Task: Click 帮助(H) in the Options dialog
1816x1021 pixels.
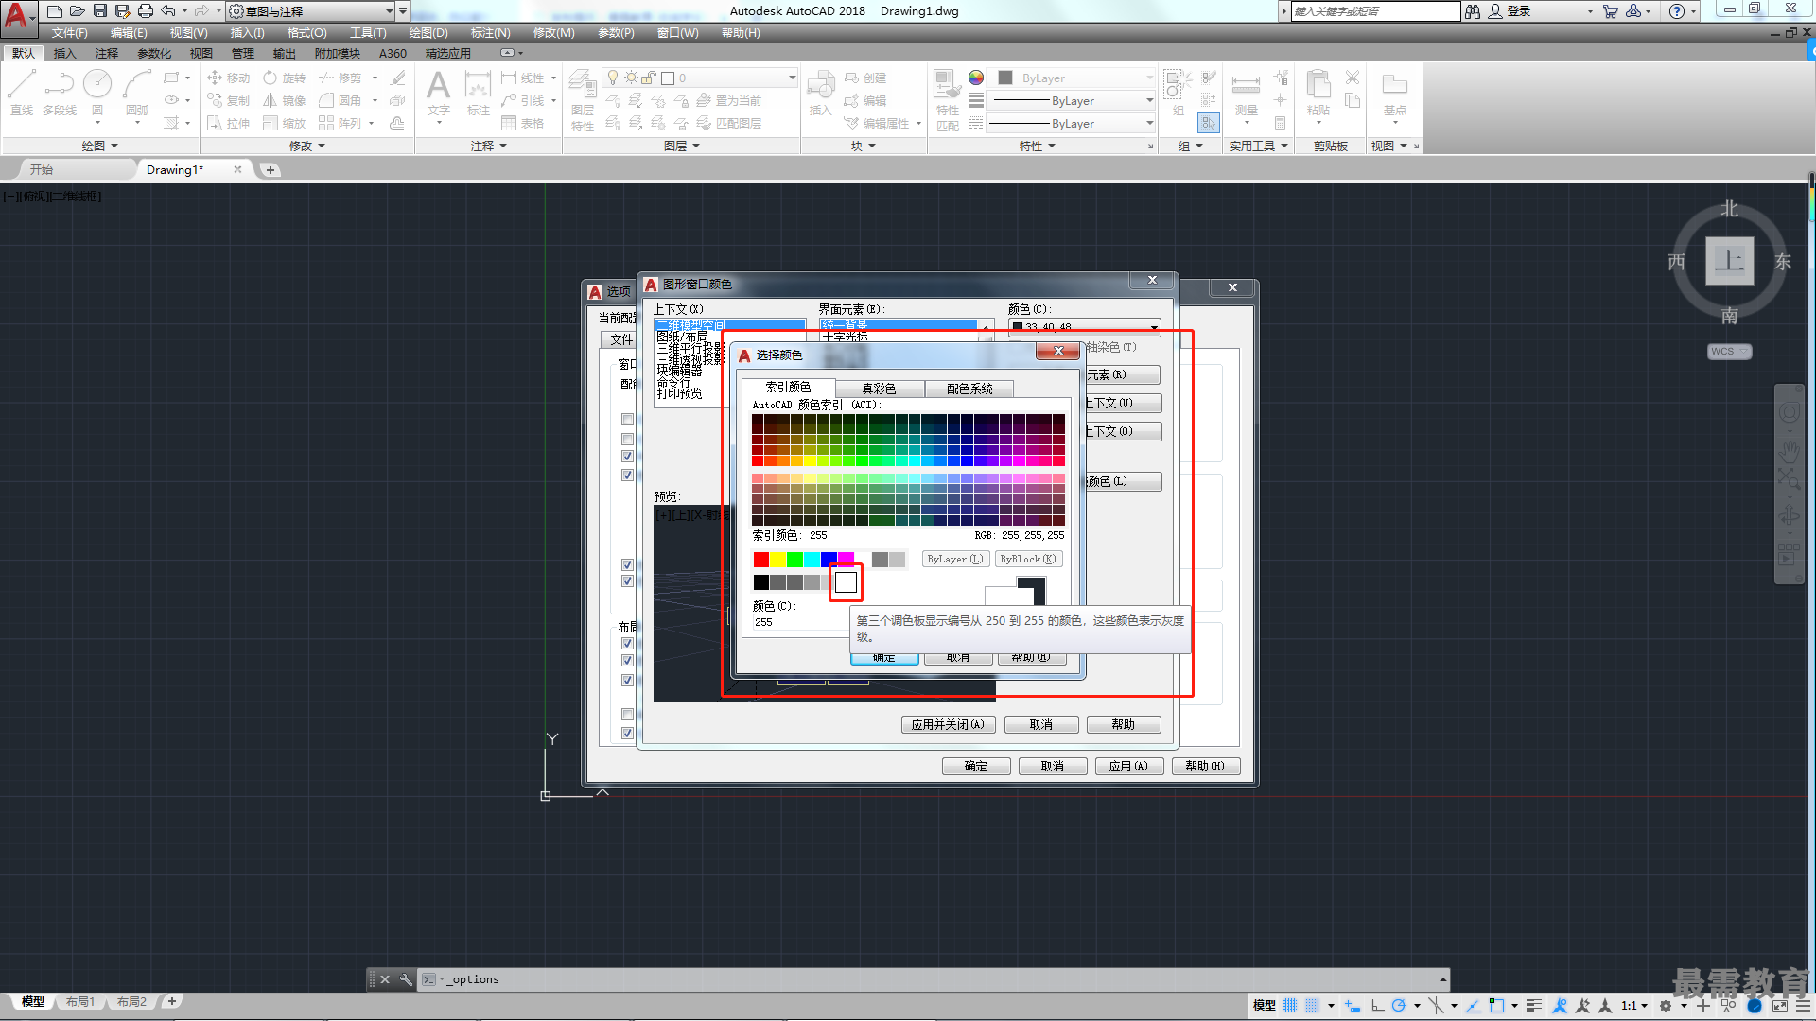Action: coord(1205,767)
